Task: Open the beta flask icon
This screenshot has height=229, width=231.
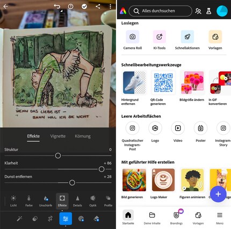Action: (x=208, y=11)
